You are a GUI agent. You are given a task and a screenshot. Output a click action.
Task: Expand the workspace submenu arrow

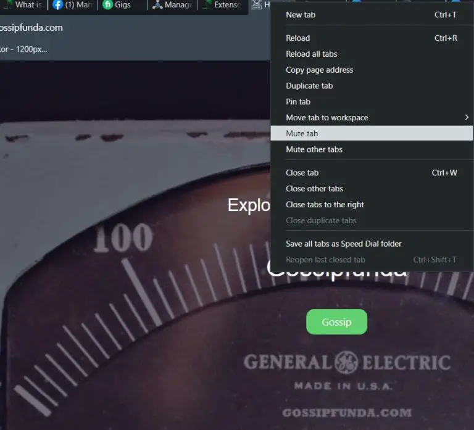pyautogui.click(x=467, y=117)
